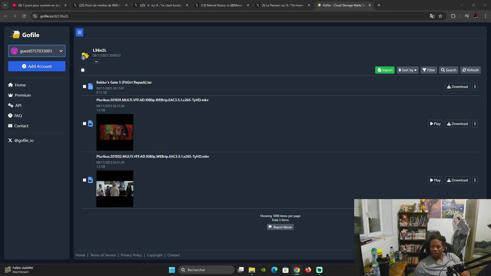Open File Explorer from the taskbar
The width and height of the screenshot is (491, 276).
[x=252, y=270]
